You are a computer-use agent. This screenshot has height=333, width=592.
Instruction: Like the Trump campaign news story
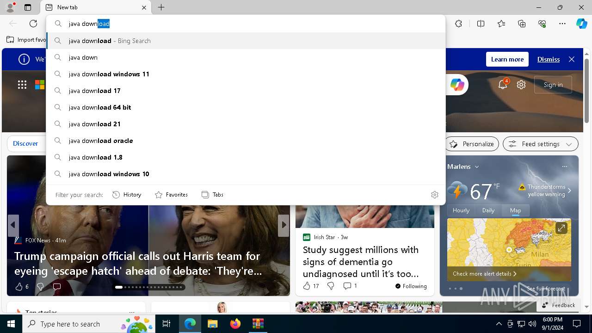click(x=19, y=287)
